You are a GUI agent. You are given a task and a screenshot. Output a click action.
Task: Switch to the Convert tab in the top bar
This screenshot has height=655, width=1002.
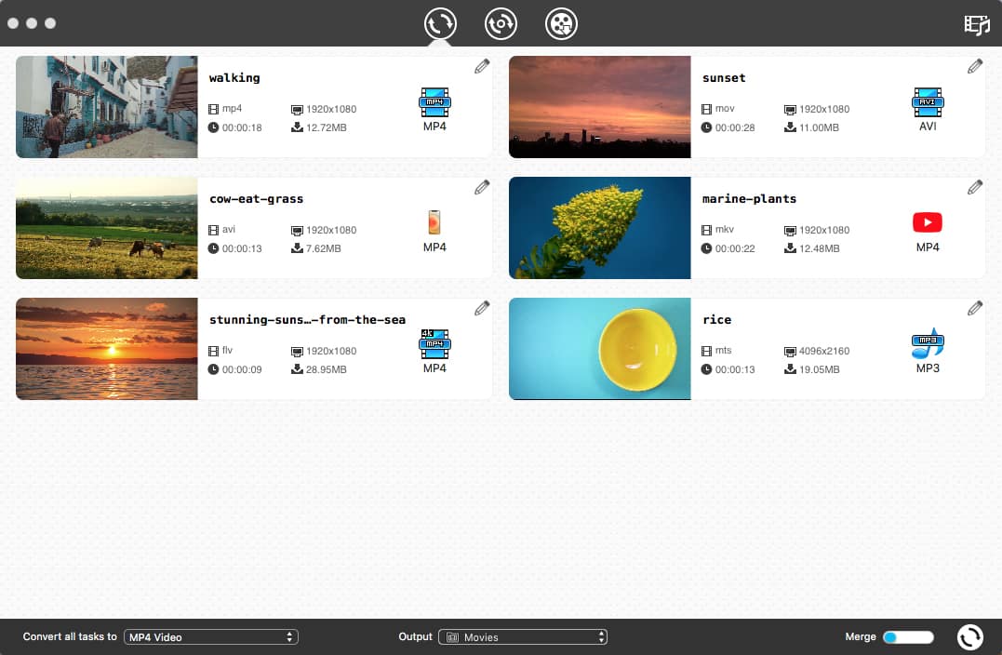pos(440,24)
